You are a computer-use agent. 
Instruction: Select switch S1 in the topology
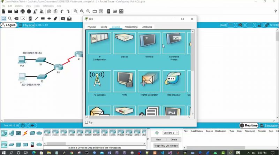(x=41, y=60)
